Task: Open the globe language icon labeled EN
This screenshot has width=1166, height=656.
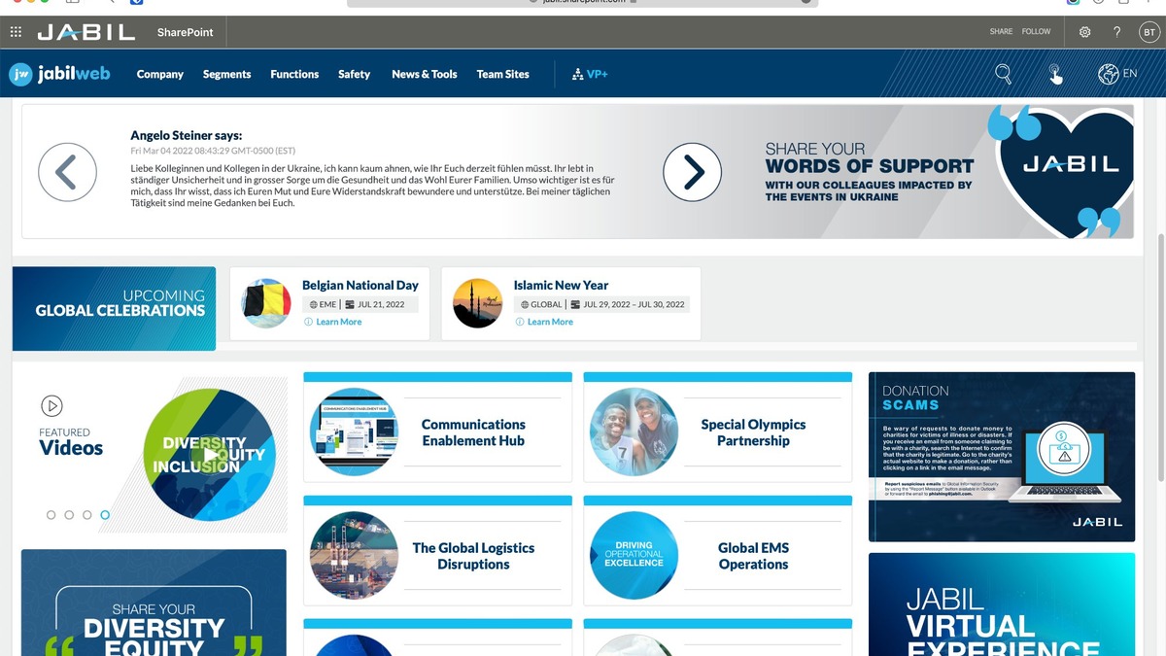Action: [1107, 73]
